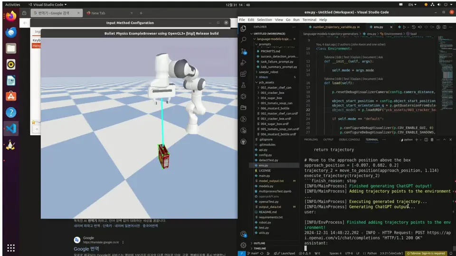Open the Selection menu in VS Code
The image size is (456, 256).
point(264,20)
